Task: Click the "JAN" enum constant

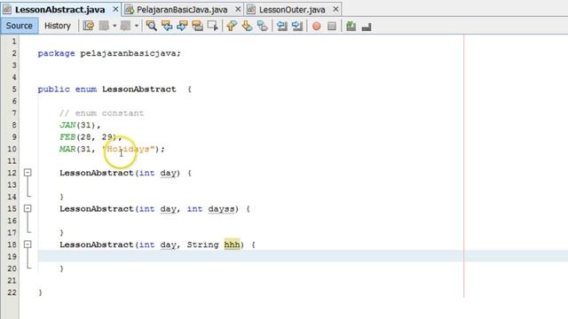Action: tap(67, 125)
